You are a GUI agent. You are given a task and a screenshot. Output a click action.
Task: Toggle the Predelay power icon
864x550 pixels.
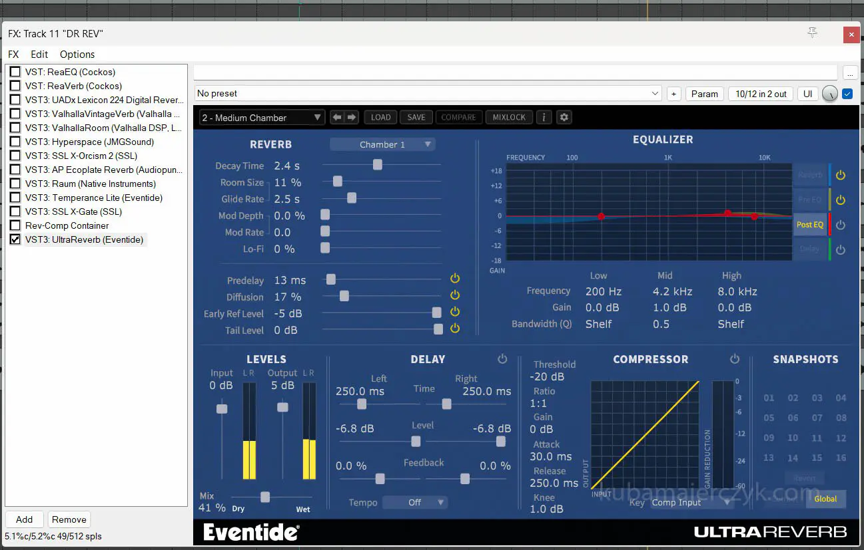tap(455, 279)
